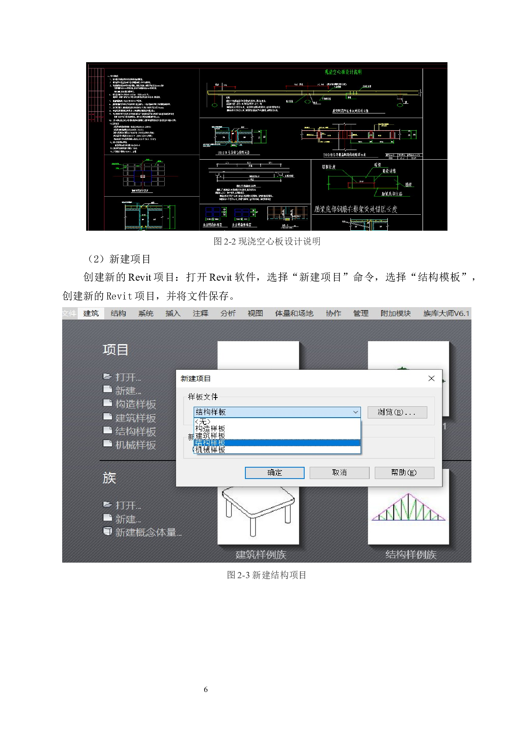Open the 族库大师V6.1 tab
The height and width of the screenshot is (737, 521).
pos(446,313)
